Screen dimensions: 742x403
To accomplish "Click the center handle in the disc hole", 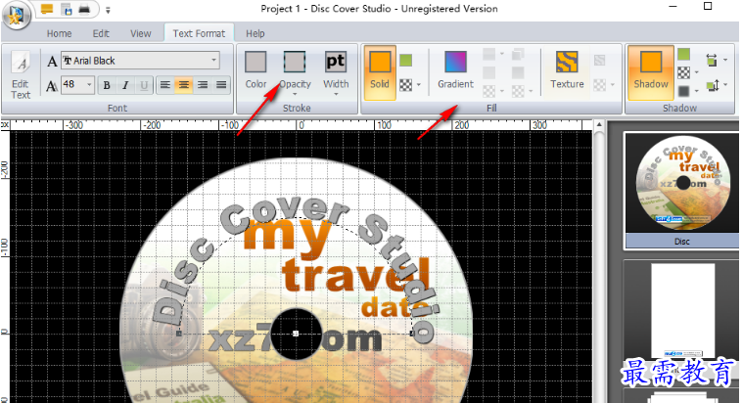I will click(296, 334).
